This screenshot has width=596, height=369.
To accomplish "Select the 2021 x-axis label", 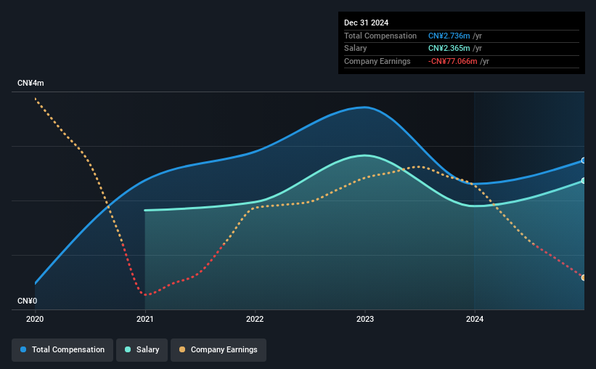I will pyautogui.click(x=144, y=319).
